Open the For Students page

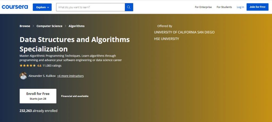coord(224,7)
